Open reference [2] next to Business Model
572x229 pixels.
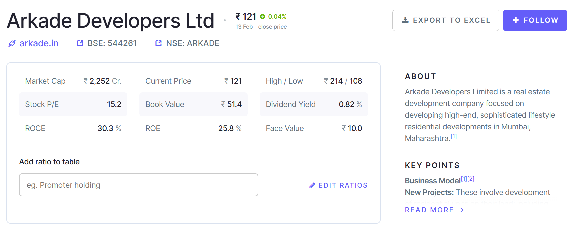[x=471, y=179]
